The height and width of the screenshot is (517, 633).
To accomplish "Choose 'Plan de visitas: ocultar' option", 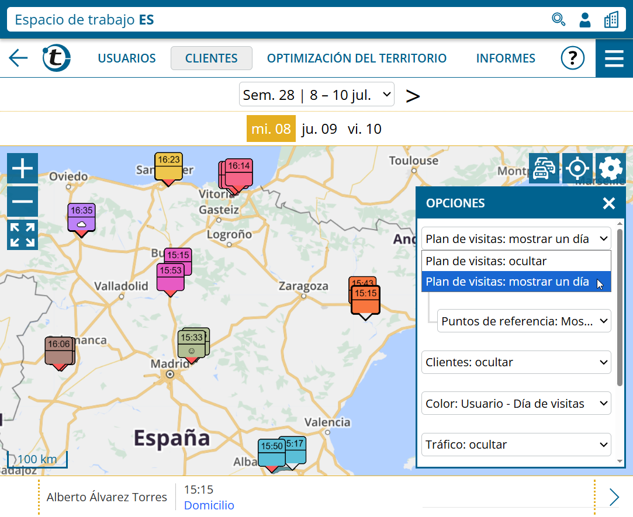I will pos(516,261).
